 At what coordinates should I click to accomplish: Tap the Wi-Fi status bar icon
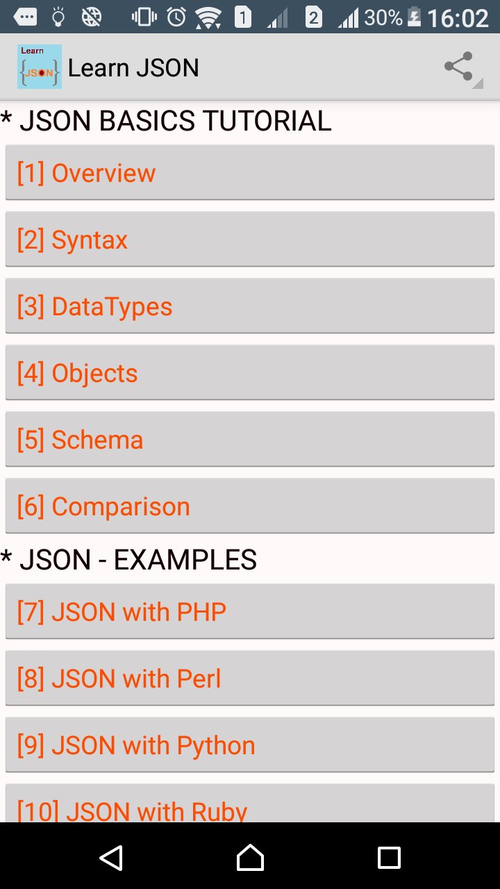point(208,17)
